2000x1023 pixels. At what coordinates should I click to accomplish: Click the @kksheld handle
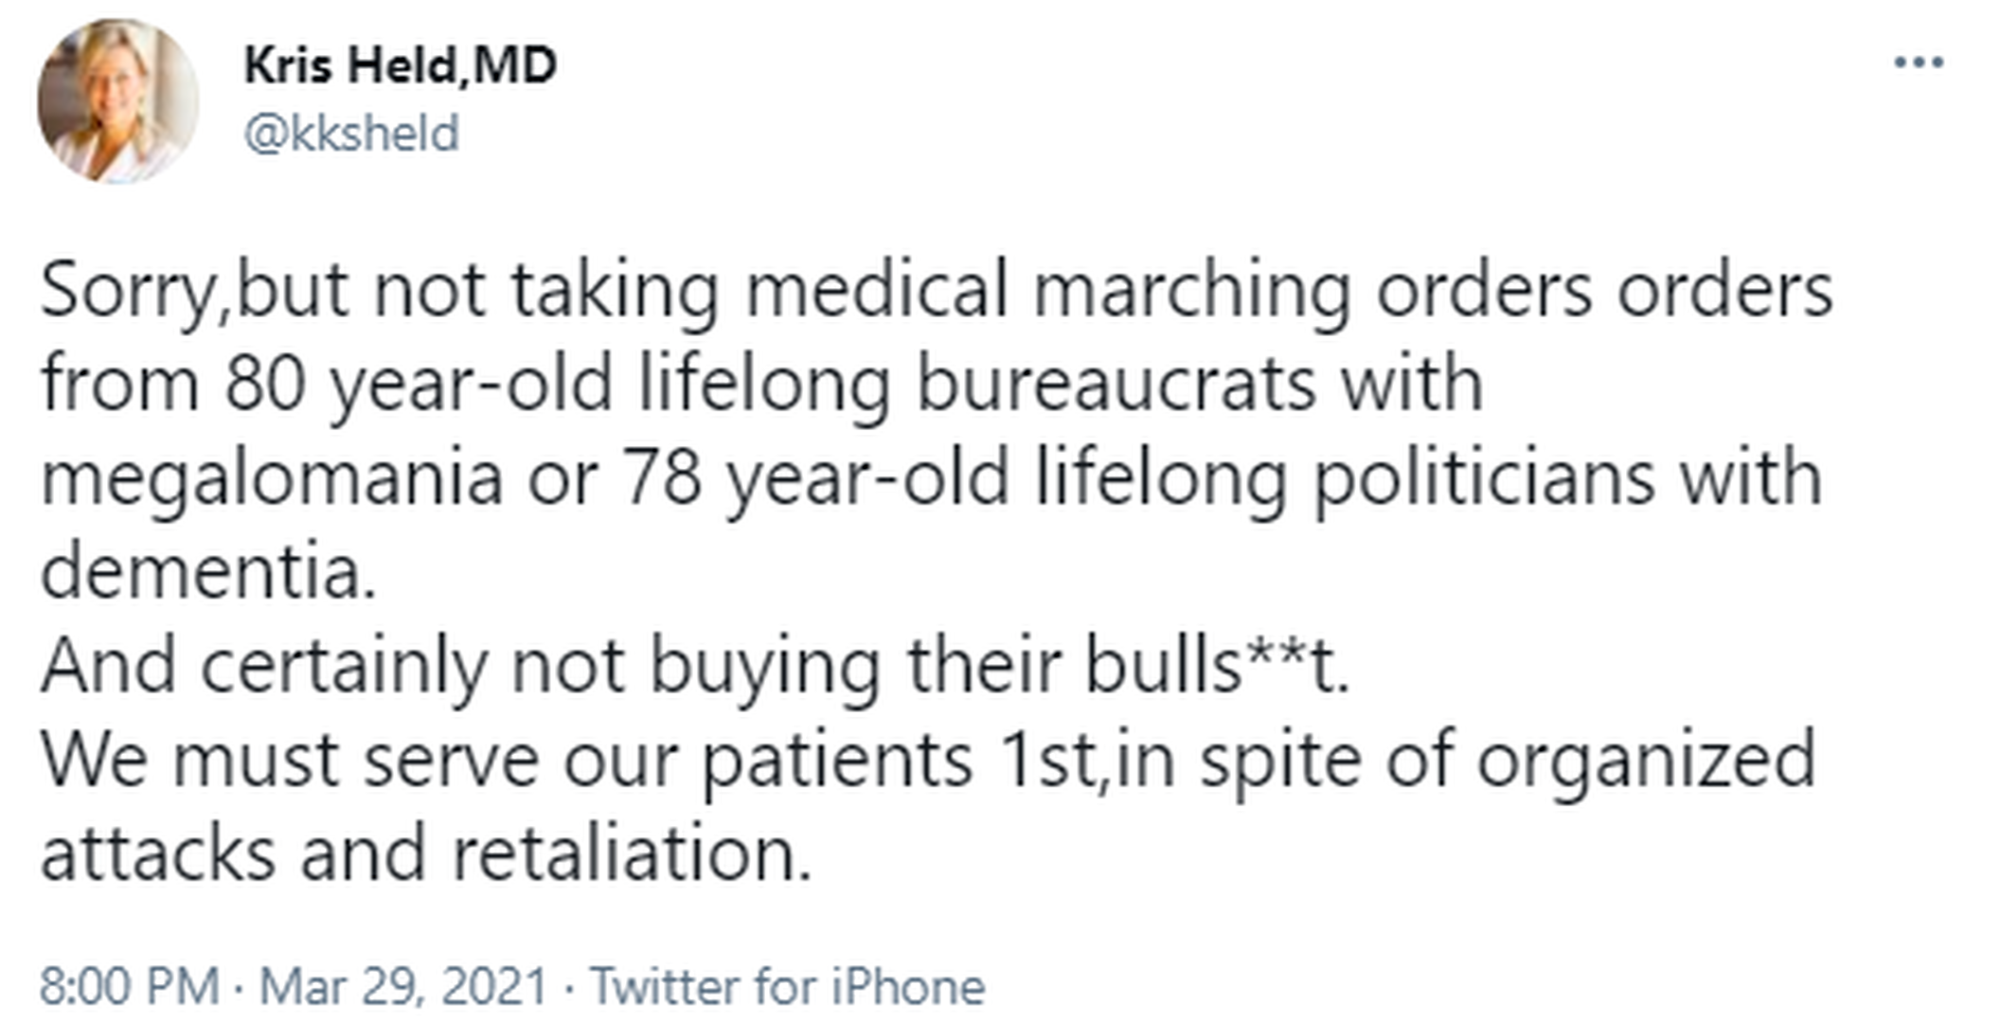pyautogui.click(x=351, y=133)
